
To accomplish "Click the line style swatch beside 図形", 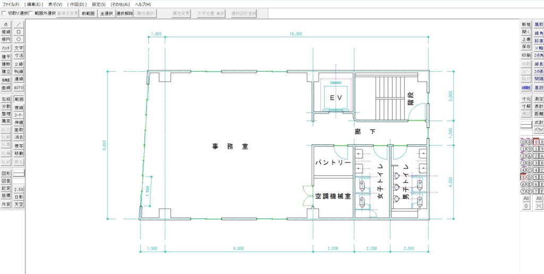I will click(19, 173).
